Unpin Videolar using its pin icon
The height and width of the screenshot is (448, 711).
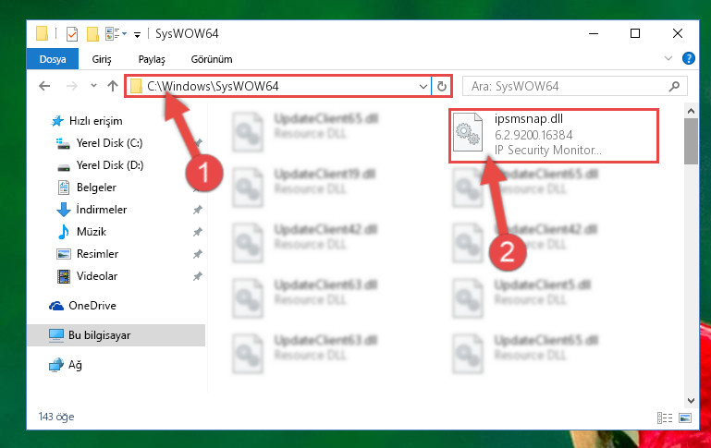point(197,276)
